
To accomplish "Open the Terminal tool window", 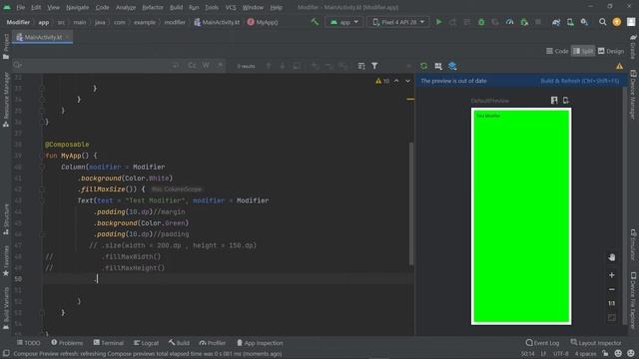I will [x=108, y=343].
